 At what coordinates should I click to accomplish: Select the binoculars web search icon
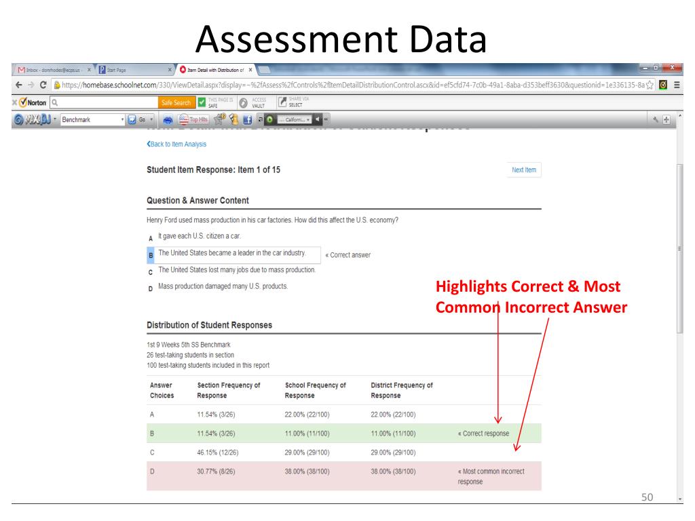(169, 119)
